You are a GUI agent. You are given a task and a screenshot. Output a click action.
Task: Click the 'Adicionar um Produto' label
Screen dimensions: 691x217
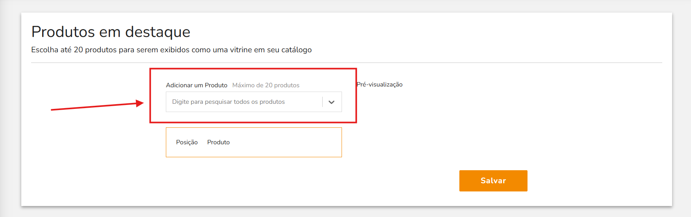pos(197,85)
